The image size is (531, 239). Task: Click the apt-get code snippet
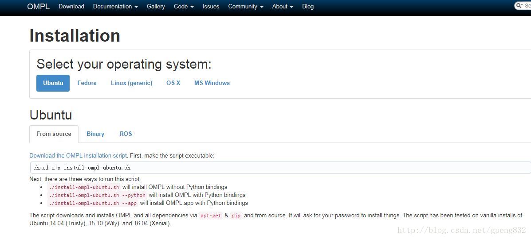pos(211,216)
